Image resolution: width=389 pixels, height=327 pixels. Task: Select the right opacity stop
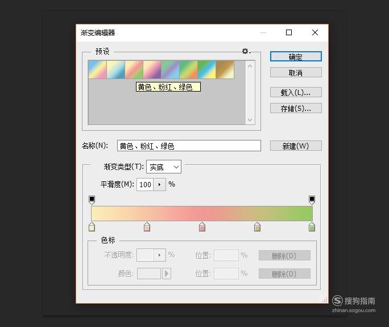pyautogui.click(x=312, y=200)
